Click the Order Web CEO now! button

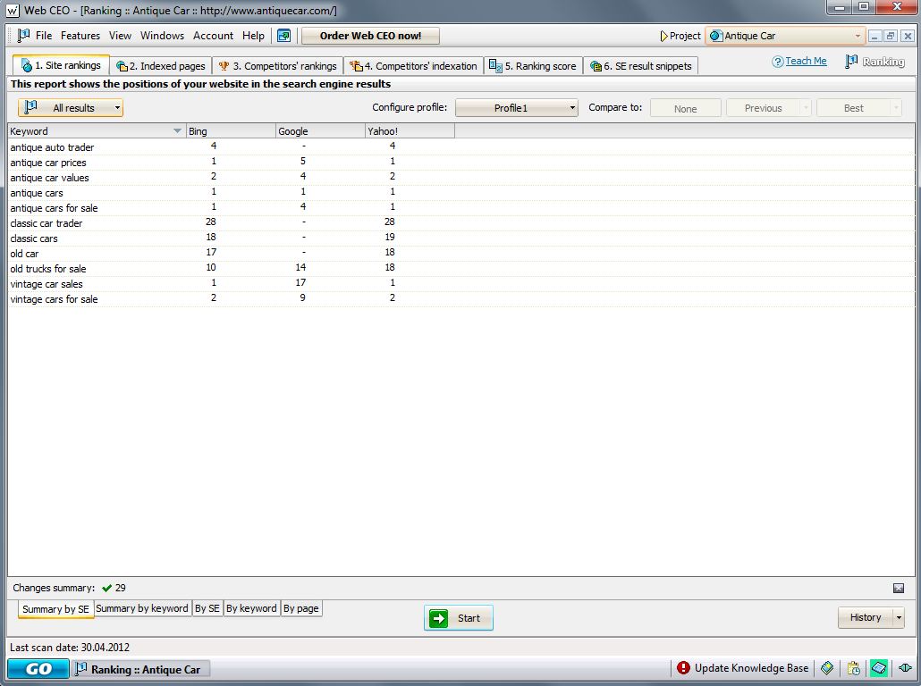tap(370, 36)
